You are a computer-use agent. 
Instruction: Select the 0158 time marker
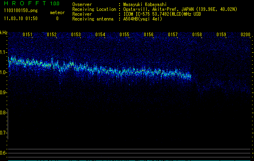(197, 35)
